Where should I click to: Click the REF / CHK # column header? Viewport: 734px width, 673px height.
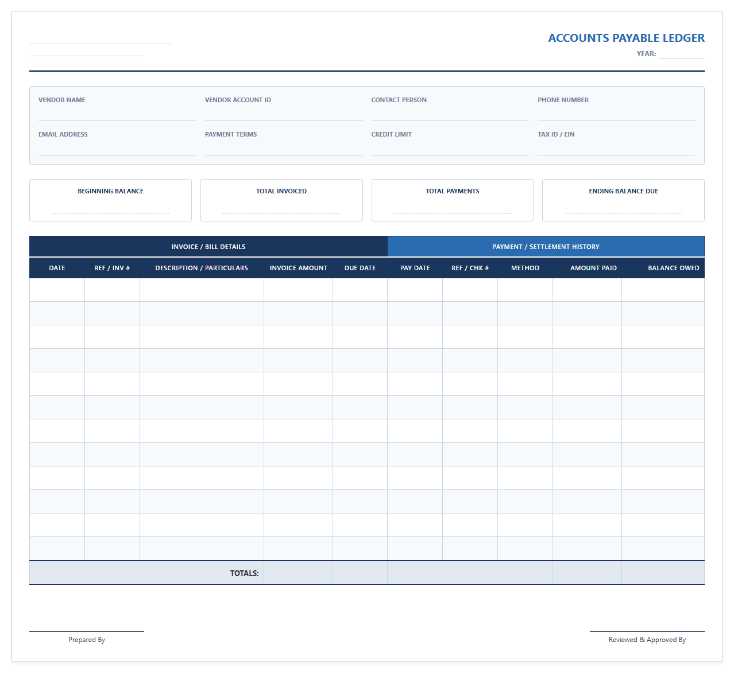click(x=470, y=268)
